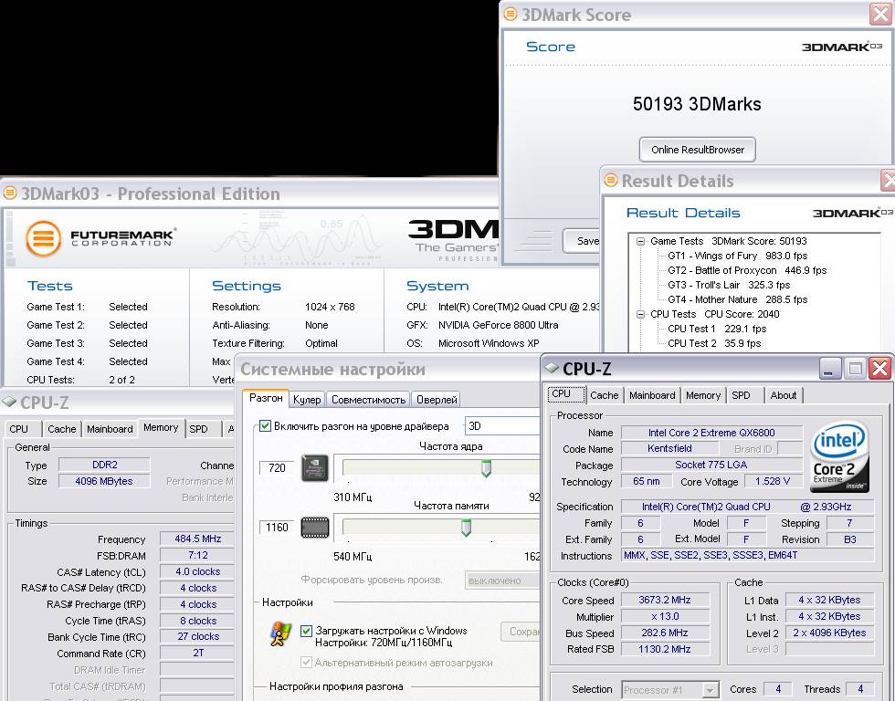The height and width of the screenshot is (701, 895).
Task: Switch to Кулер tab
Action: tap(307, 399)
